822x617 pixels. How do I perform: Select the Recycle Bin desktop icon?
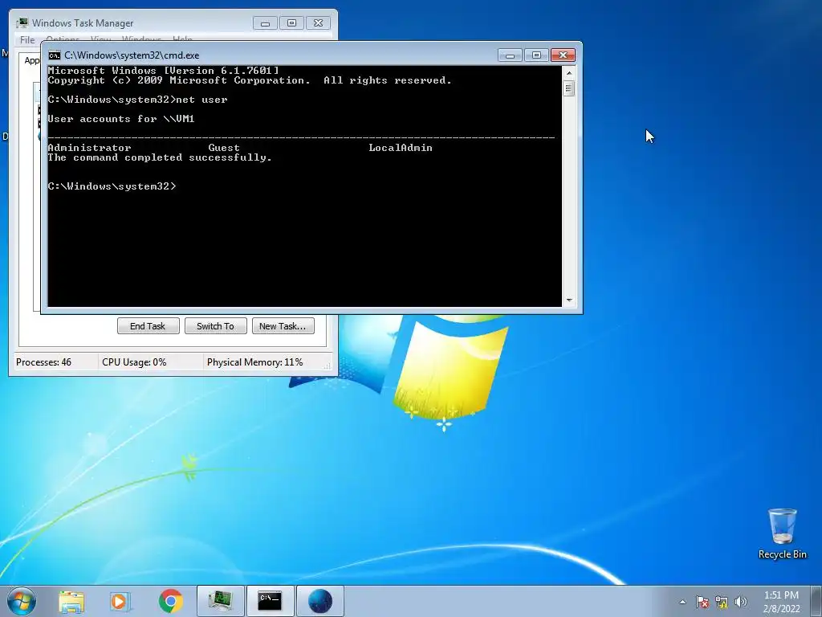pyautogui.click(x=782, y=533)
